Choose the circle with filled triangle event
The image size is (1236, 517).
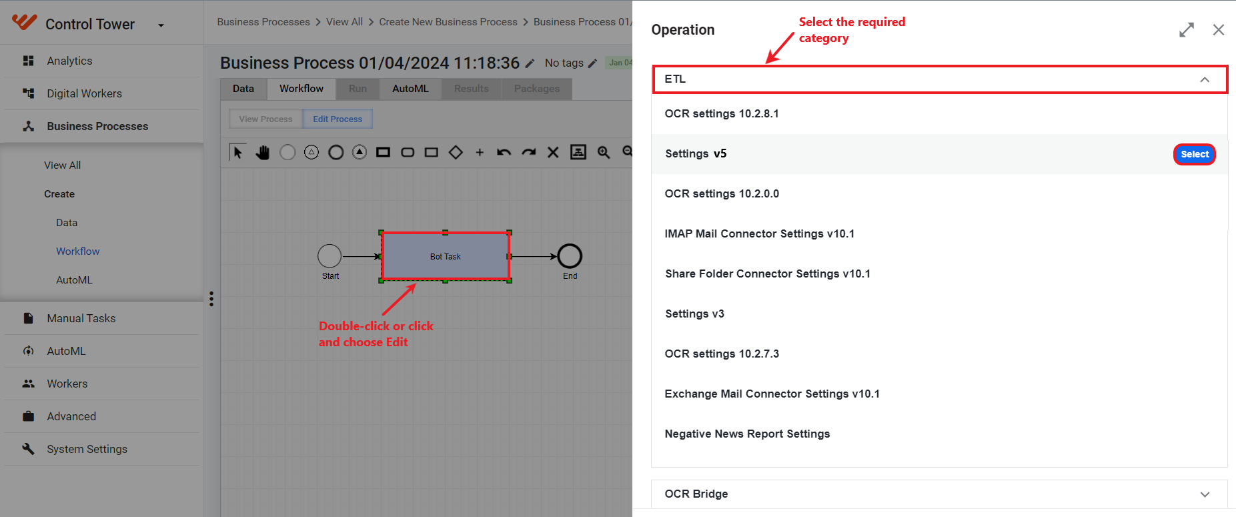pyautogui.click(x=360, y=152)
